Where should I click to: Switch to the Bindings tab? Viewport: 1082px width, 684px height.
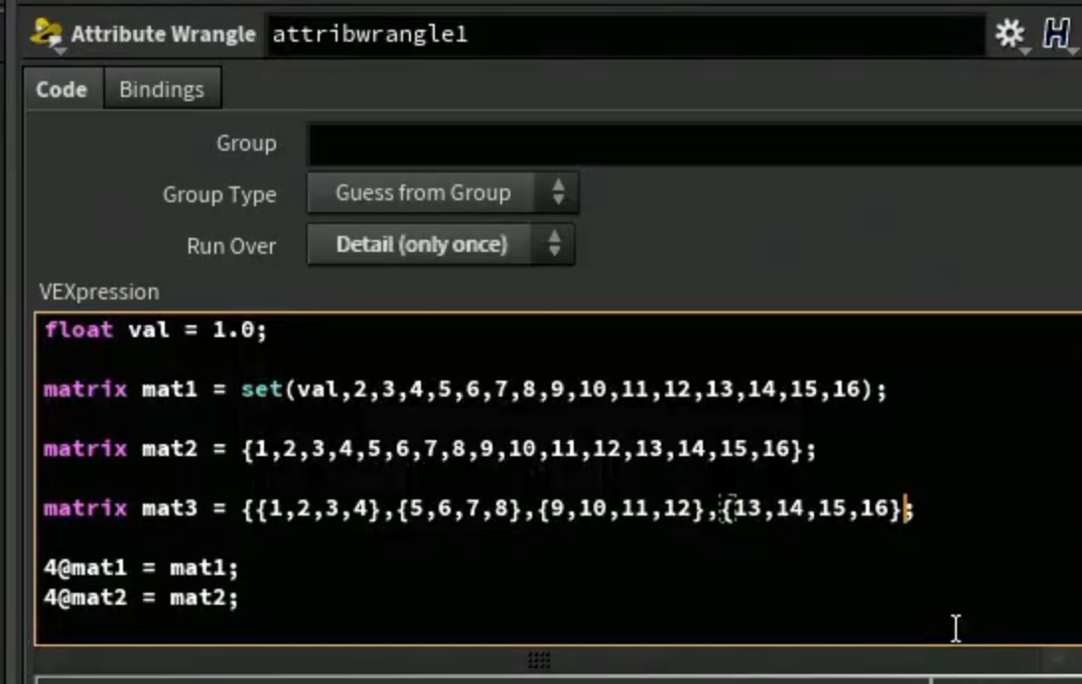point(162,89)
